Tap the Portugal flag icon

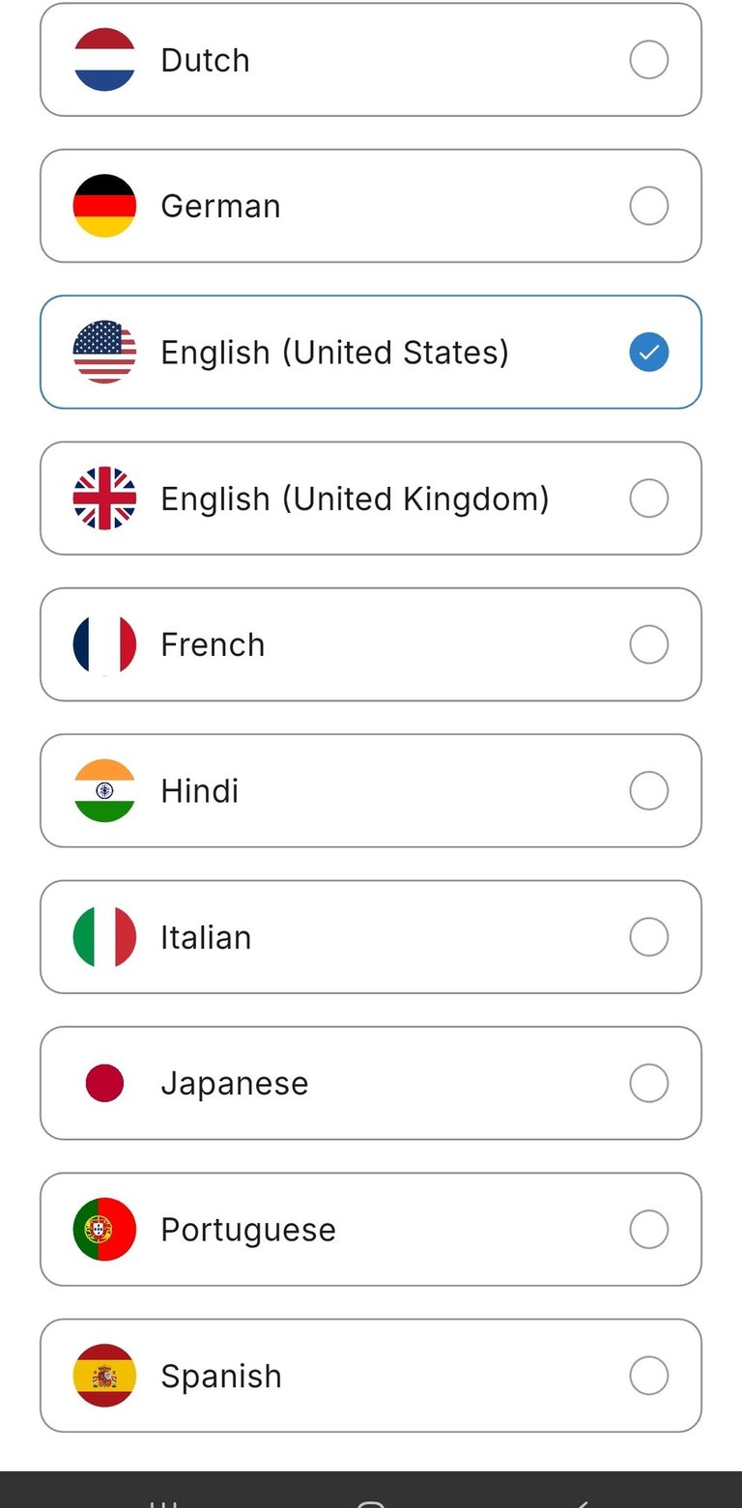(104, 1229)
